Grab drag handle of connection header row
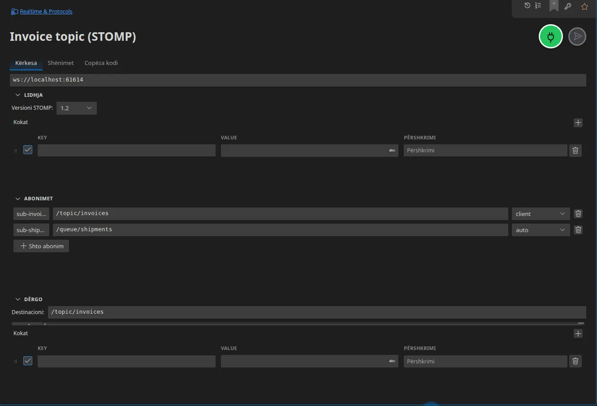This screenshot has width=597, height=406. [x=16, y=151]
